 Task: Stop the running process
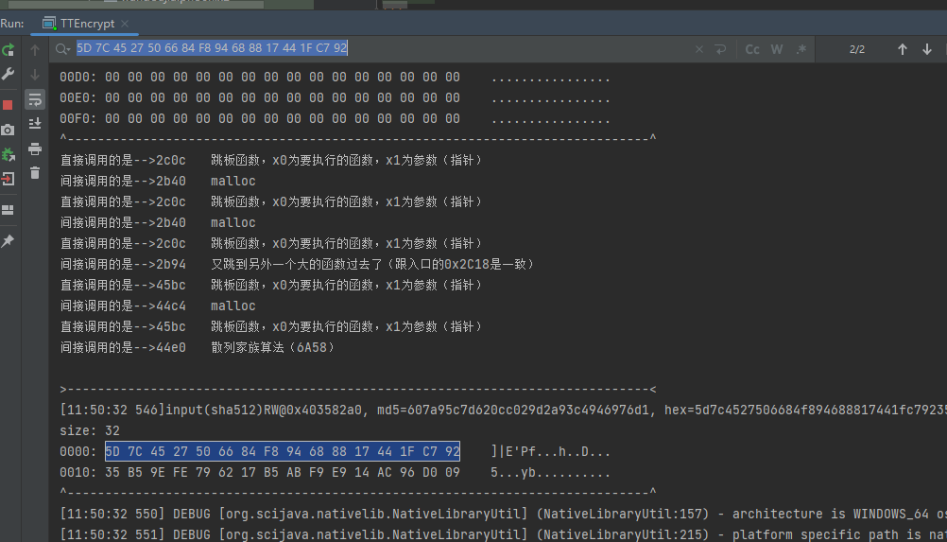pos(8,105)
